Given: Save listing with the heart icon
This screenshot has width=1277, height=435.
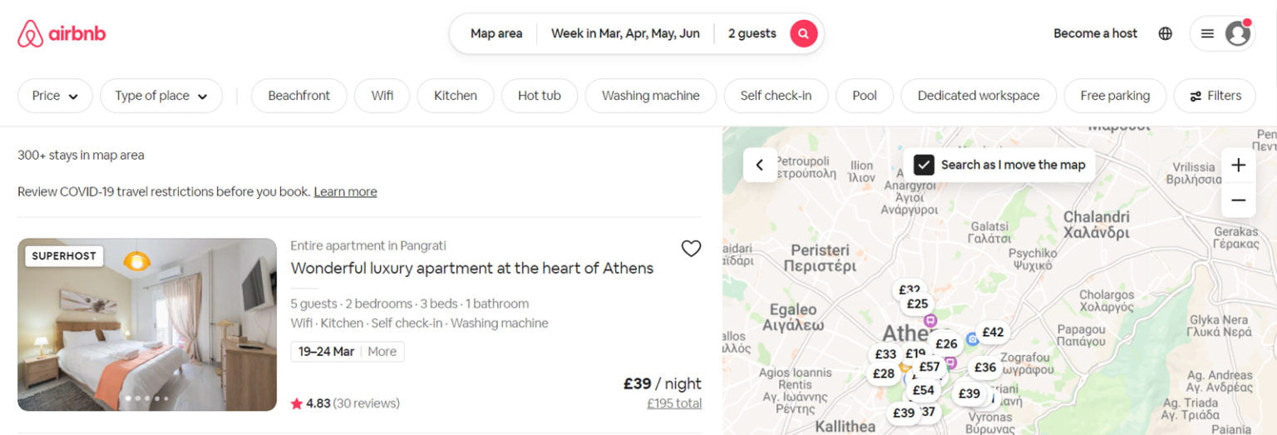Looking at the screenshot, I should (691, 249).
